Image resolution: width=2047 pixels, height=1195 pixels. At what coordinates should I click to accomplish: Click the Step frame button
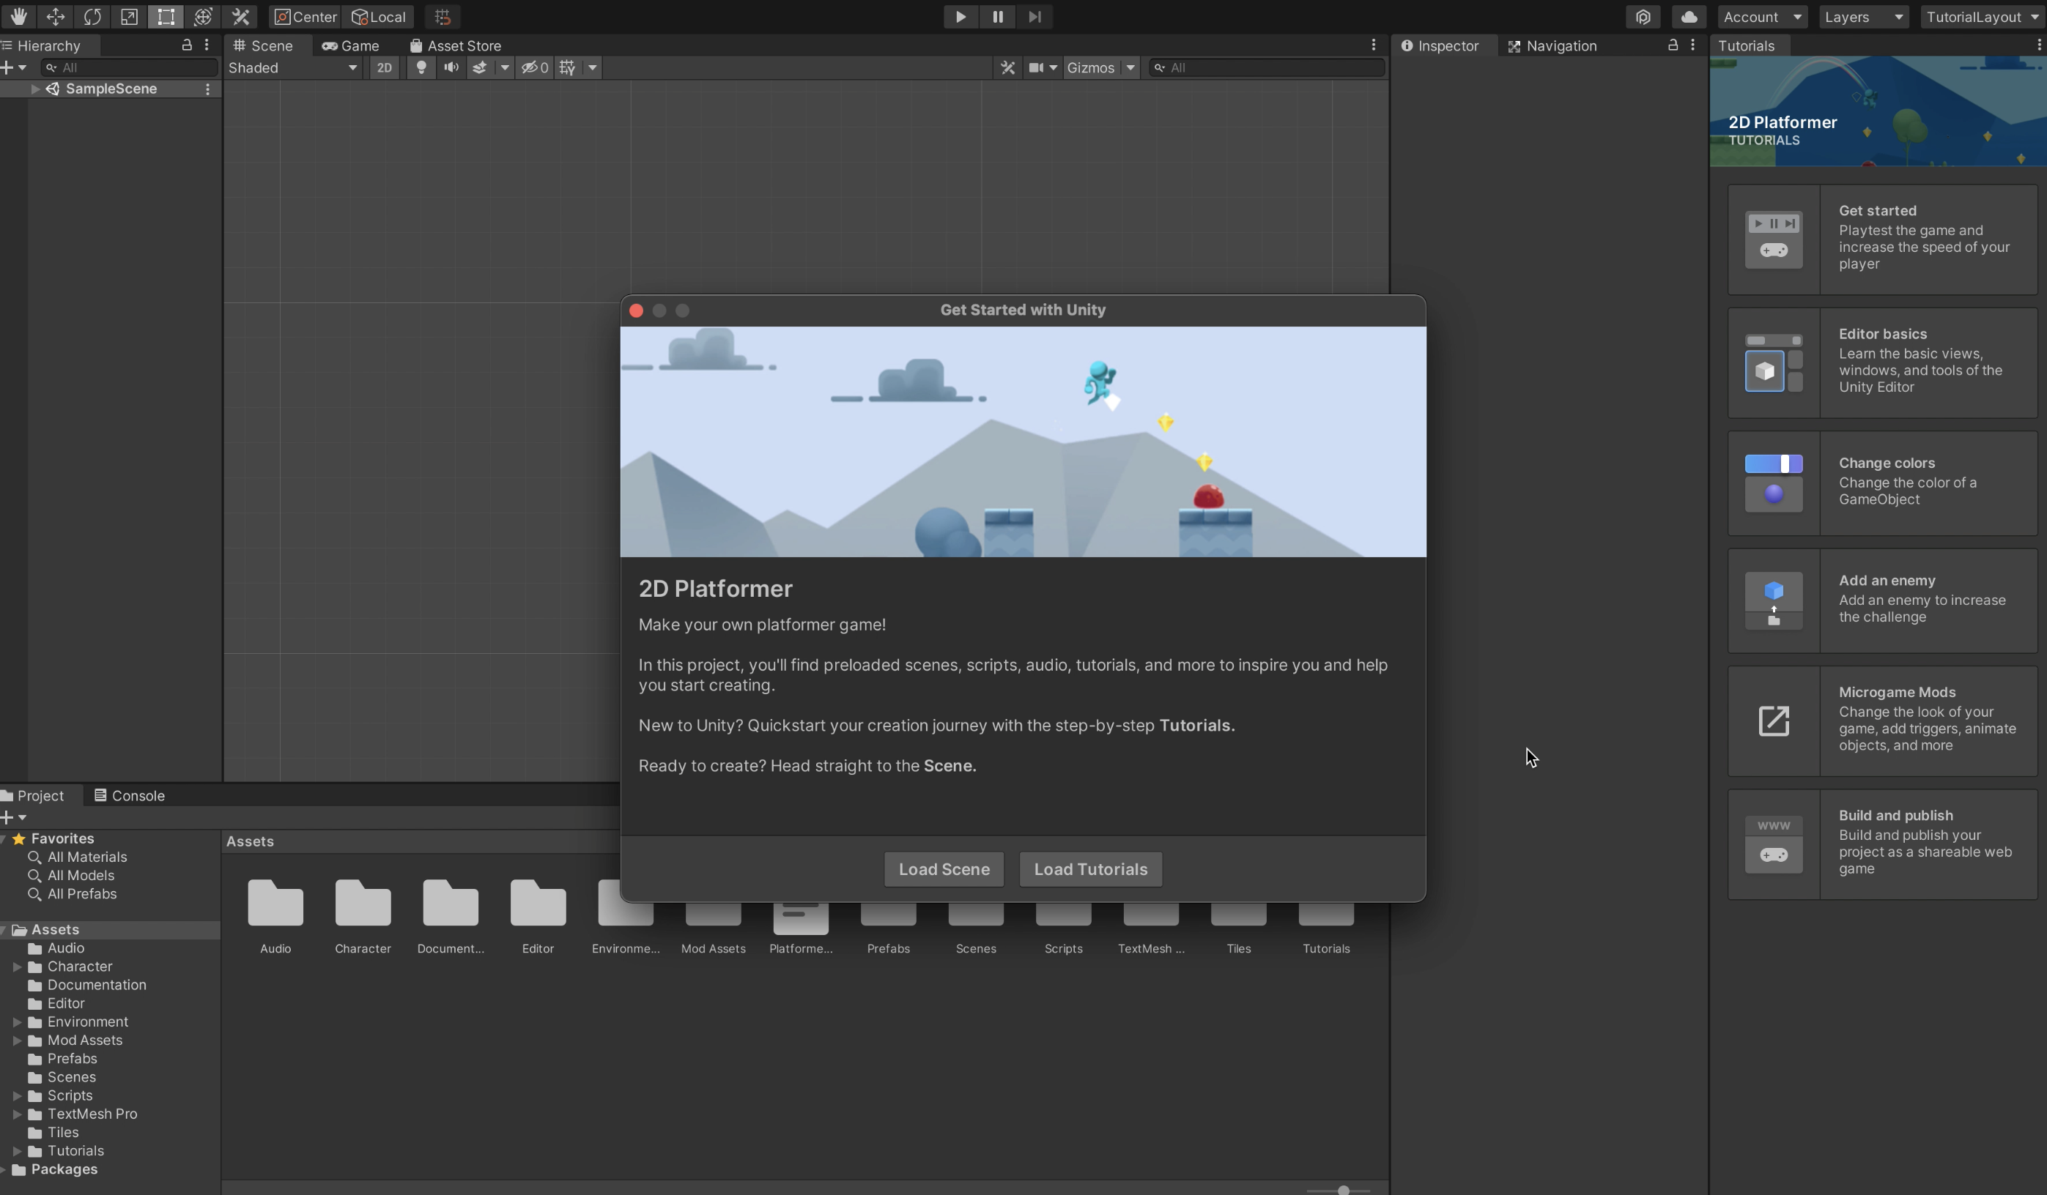point(1034,16)
